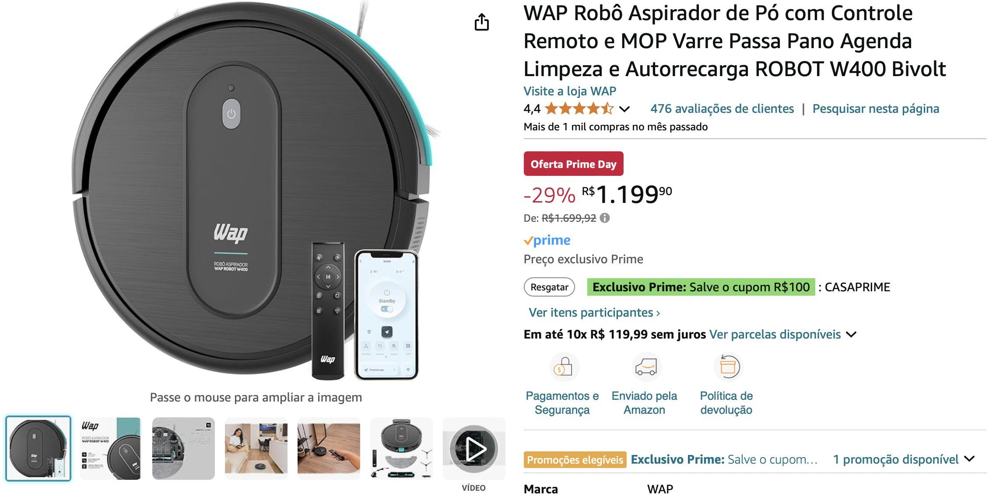1003x496 pixels.
Task: Select the accessories kit thumbnail
Action: click(402, 449)
